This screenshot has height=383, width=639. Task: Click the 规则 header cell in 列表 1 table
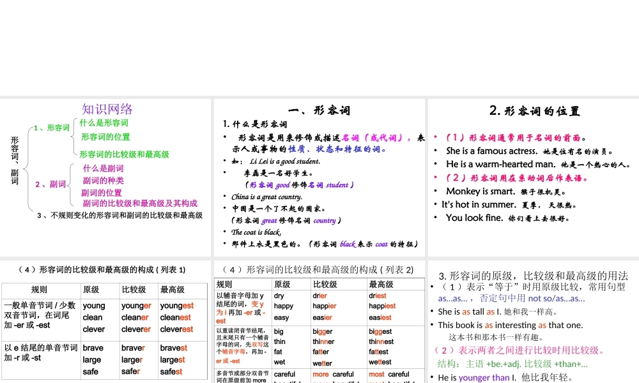pyautogui.click(x=39, y=290)
